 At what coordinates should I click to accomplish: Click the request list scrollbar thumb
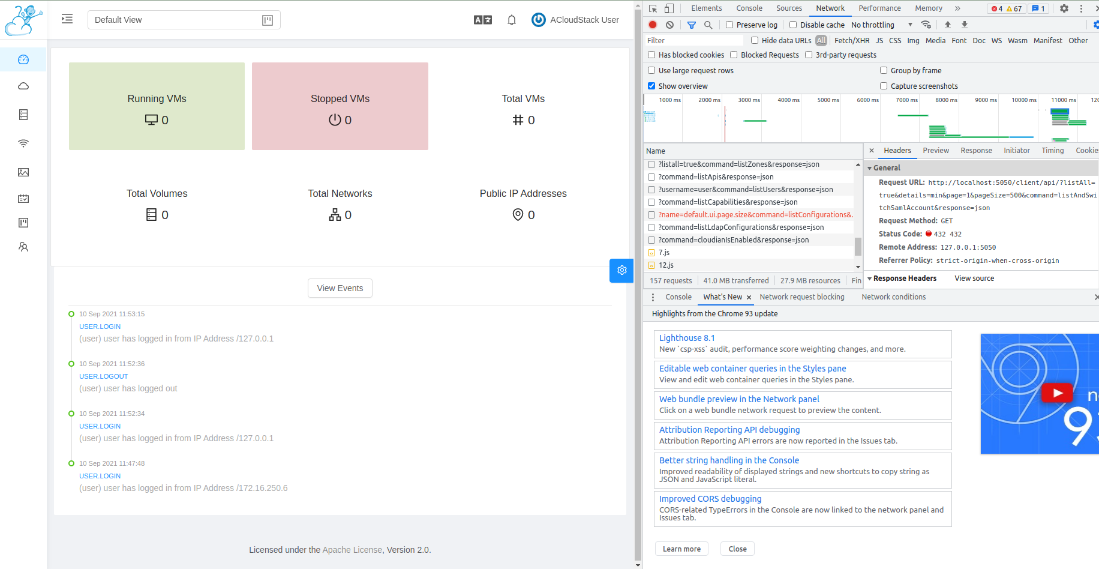pyautogui.click(x=858, y=246)
